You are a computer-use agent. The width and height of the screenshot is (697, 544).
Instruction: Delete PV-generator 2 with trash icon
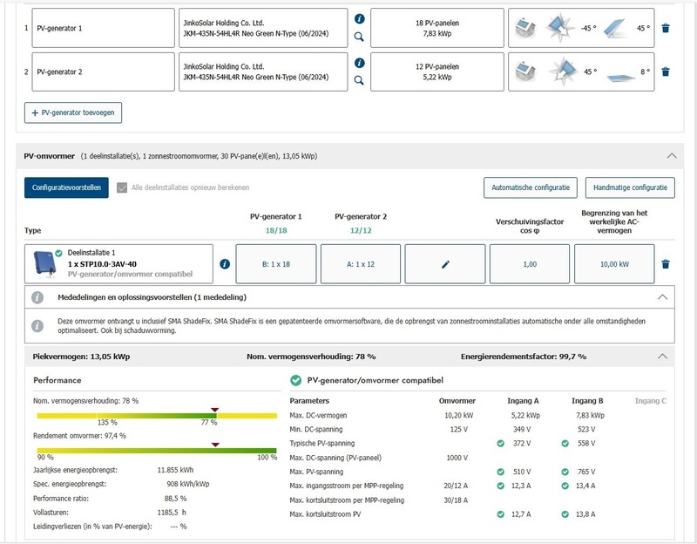(x=666, y=71)
